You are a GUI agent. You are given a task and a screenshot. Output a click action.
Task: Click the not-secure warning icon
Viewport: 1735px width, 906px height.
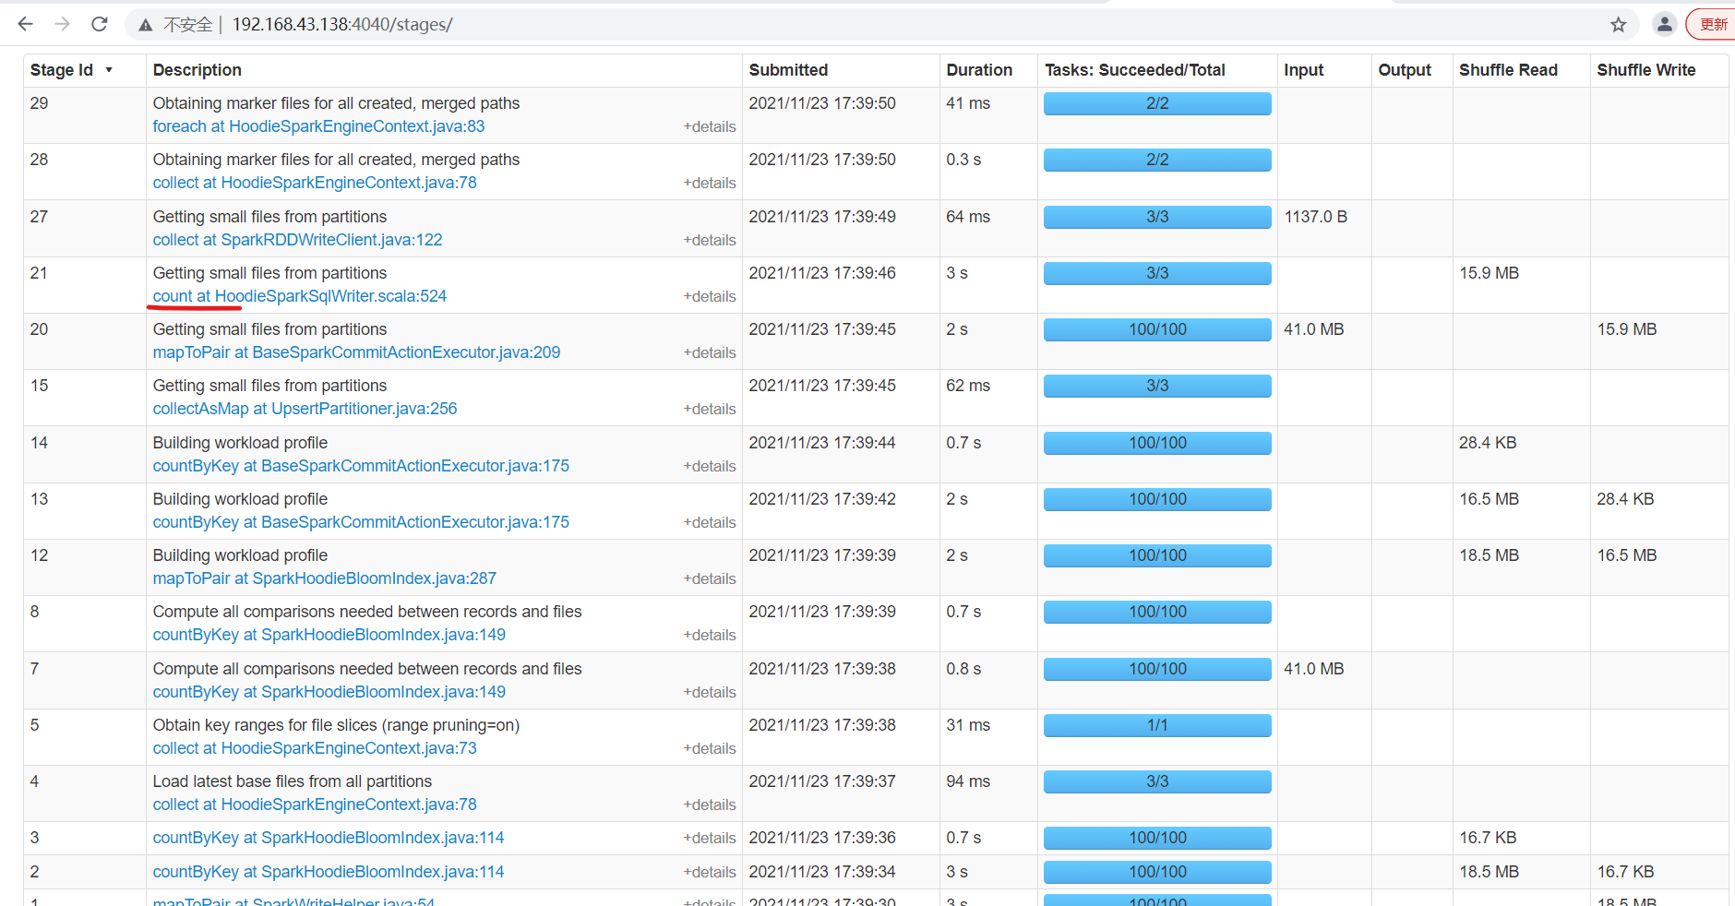tap(146, 25)
